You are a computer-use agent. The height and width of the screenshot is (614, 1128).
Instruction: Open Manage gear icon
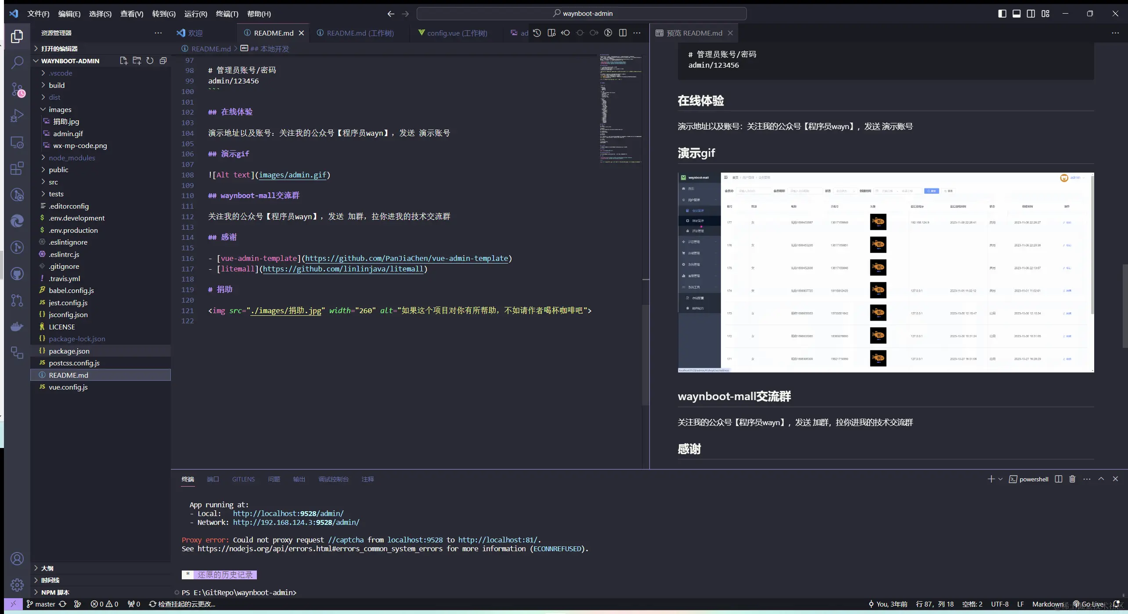pos(17,585)
